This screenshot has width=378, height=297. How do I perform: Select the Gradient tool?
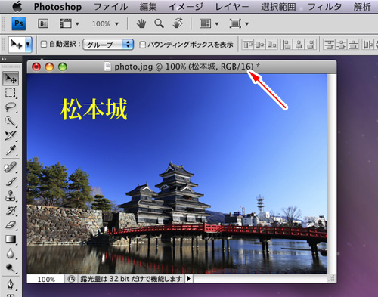pos(11,239)
